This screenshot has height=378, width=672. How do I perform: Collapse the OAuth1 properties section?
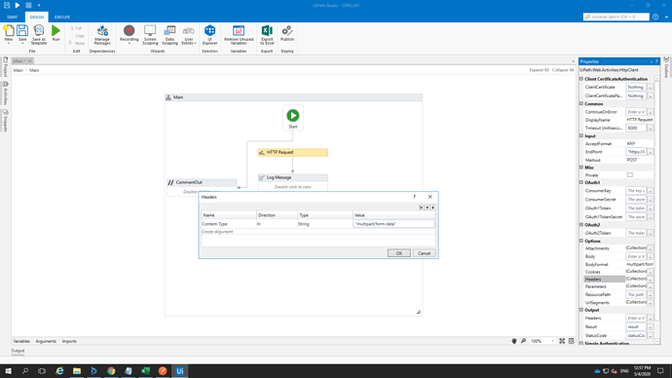(x=581, y=182)
